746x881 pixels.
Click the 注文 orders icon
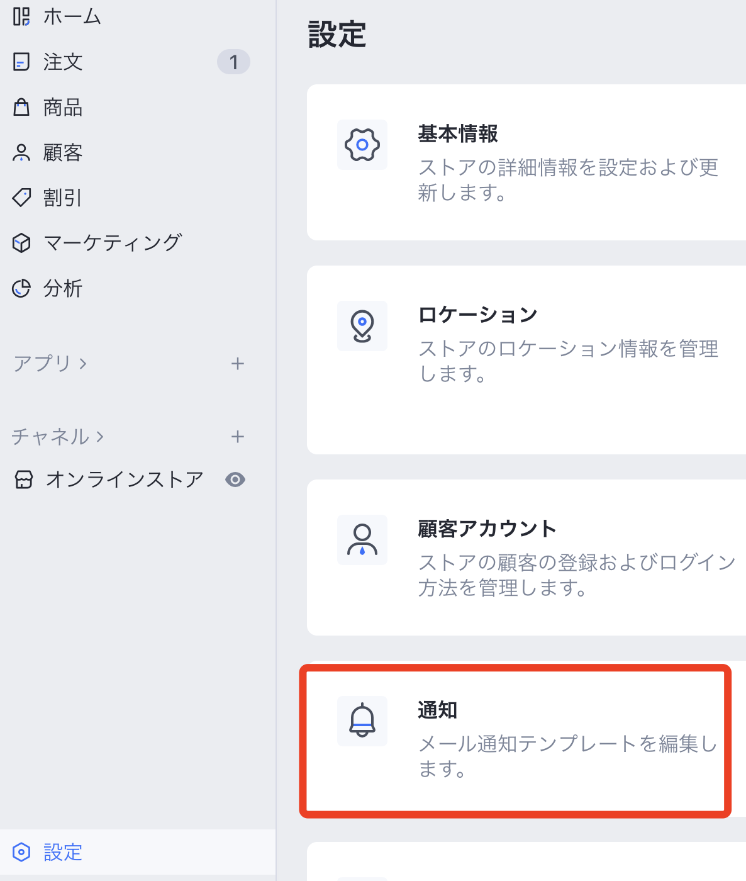coord(21,62)
